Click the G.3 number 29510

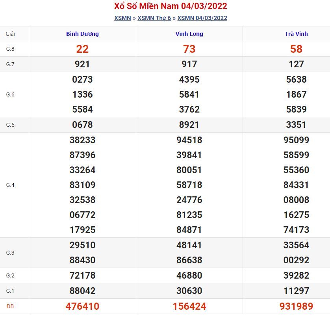pyautogui.click(x=82, y=245)
